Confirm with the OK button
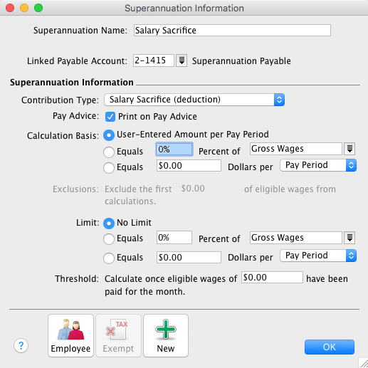The image size is (368, 368). point(330,347)
